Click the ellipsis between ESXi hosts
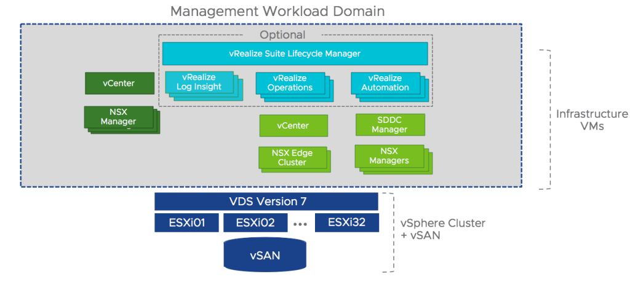 click(x=300, y=225)
